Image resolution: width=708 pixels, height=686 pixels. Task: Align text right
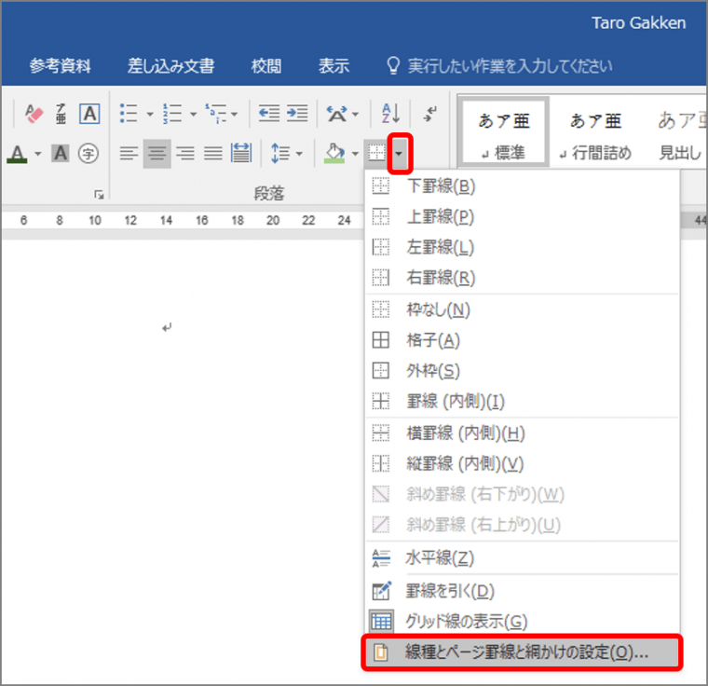pyautogui.click(x=185, y=154)
